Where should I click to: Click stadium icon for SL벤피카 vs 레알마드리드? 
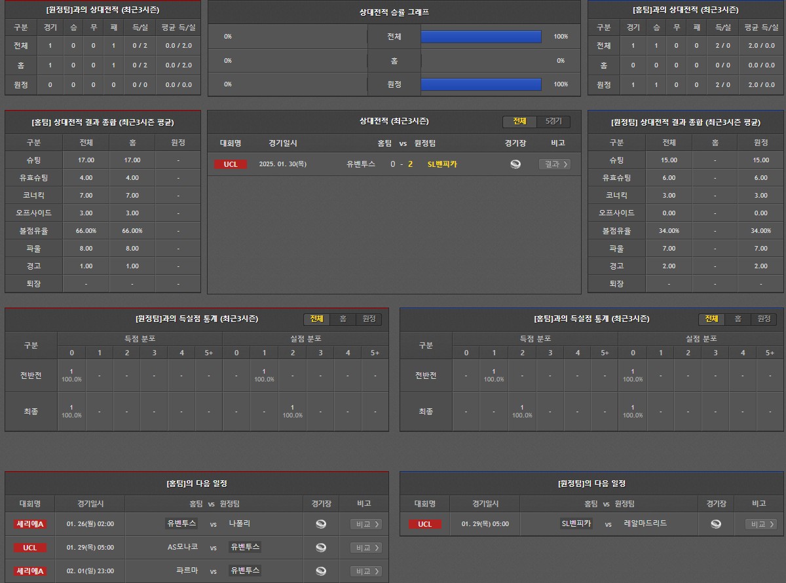pos(716,524)
